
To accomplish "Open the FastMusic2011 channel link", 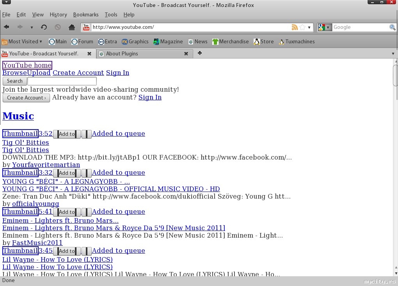I will 37,243.
